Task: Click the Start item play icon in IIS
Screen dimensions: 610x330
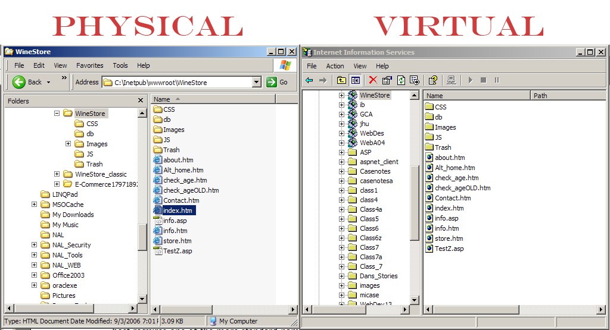Action: pyautogui.click(x=471, y=80)
